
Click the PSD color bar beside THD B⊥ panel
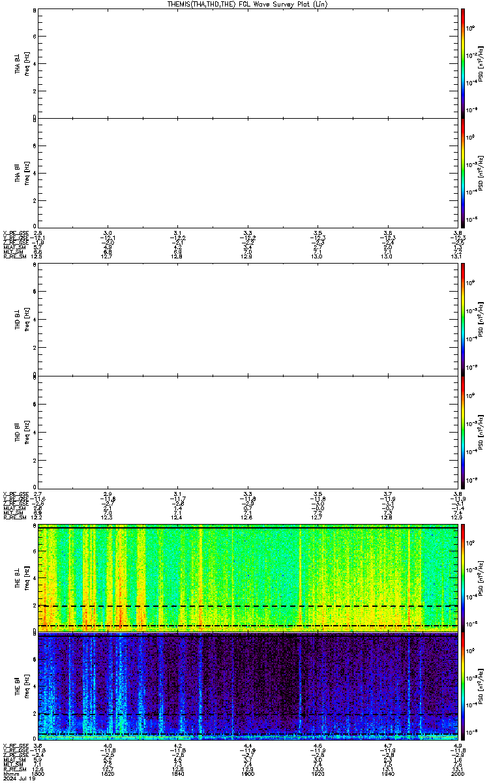point(463,319)
